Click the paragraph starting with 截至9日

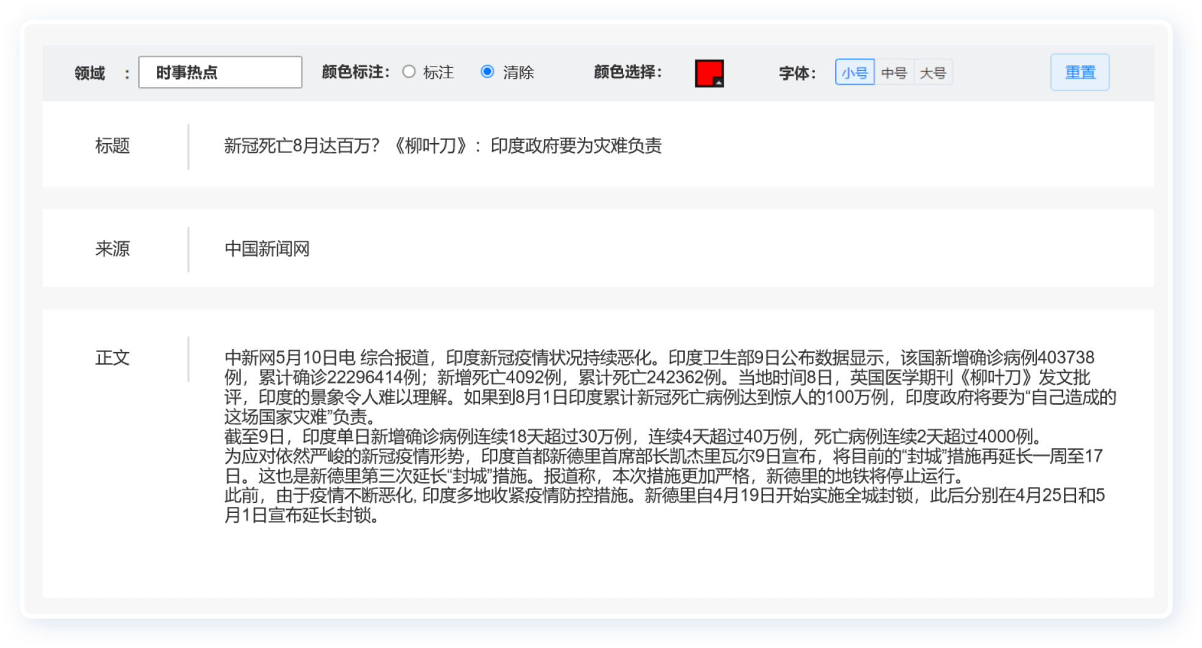pos(633,436)
